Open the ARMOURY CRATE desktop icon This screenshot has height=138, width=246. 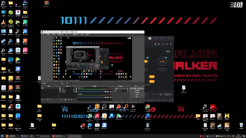pos(3,4)
